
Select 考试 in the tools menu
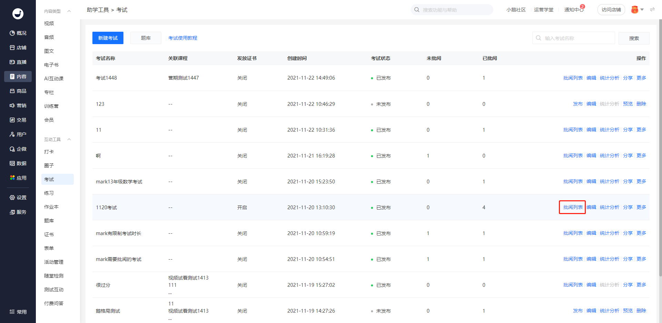(57, 179)
